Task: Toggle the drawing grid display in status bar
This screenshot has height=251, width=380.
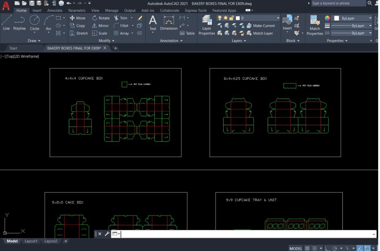Action: [x=307, y=248]
